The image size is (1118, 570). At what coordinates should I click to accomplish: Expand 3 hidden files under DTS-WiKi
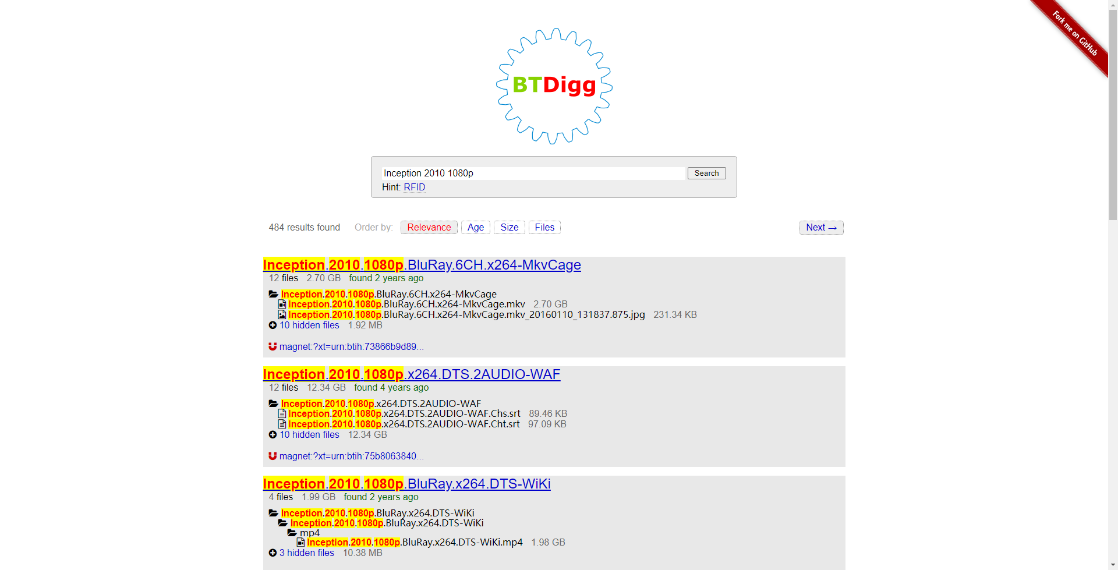tap(307, 553)
